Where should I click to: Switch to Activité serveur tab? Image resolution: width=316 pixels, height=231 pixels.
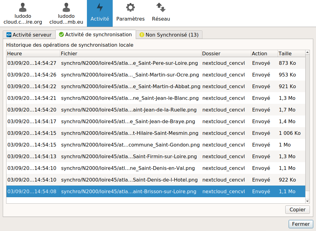pos(29,35)
